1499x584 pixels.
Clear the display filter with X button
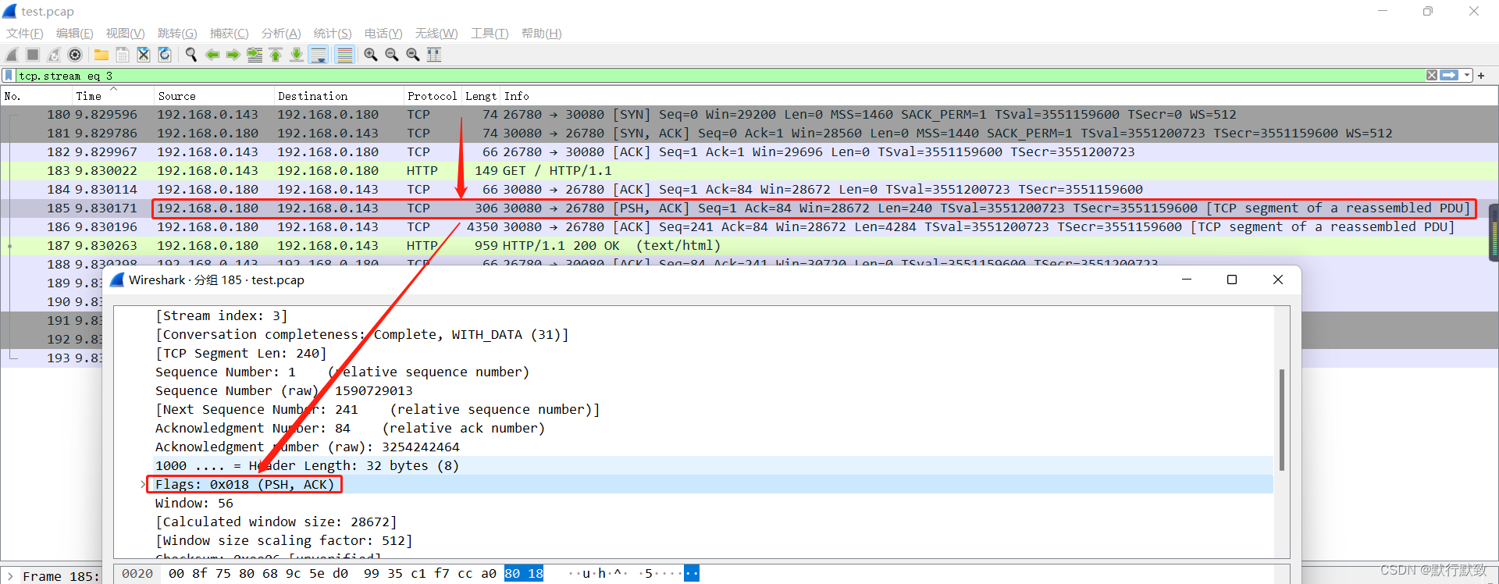coord(1432,76)
